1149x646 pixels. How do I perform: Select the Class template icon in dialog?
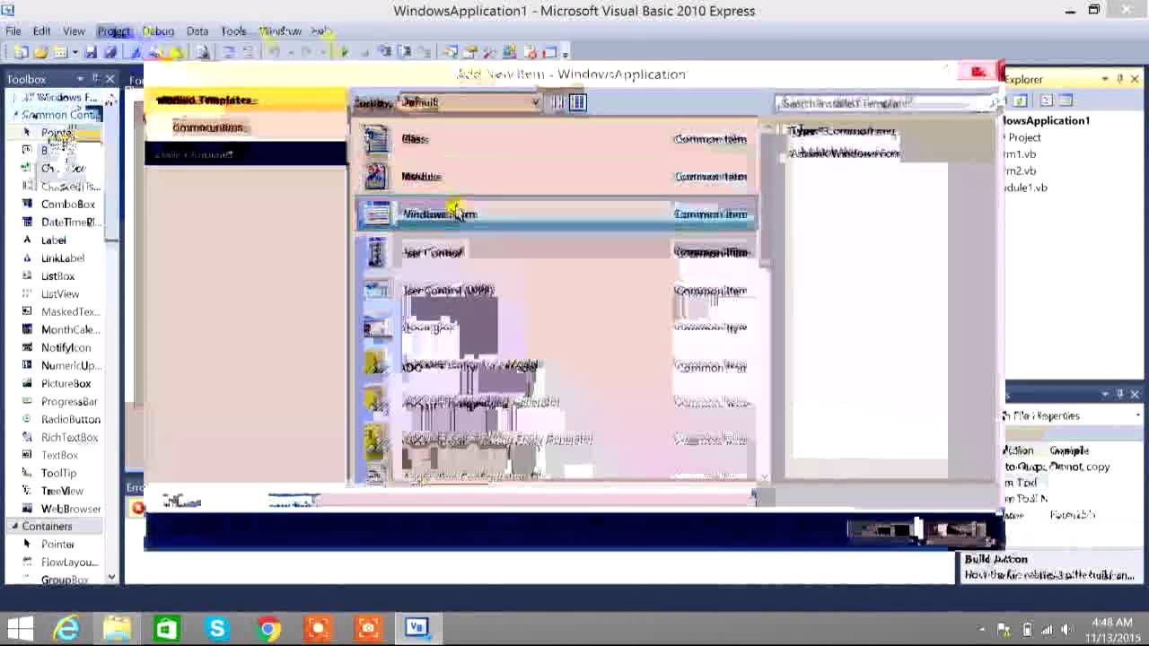(x=376, y=139)
